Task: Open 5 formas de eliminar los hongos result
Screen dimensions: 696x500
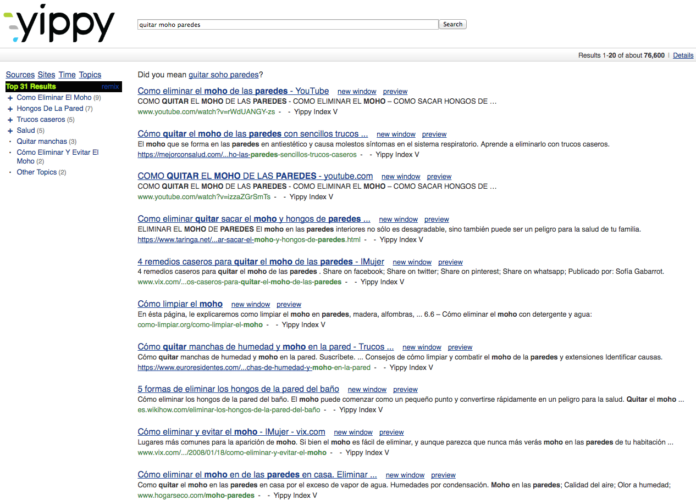Action: click(x=238, y=389)
